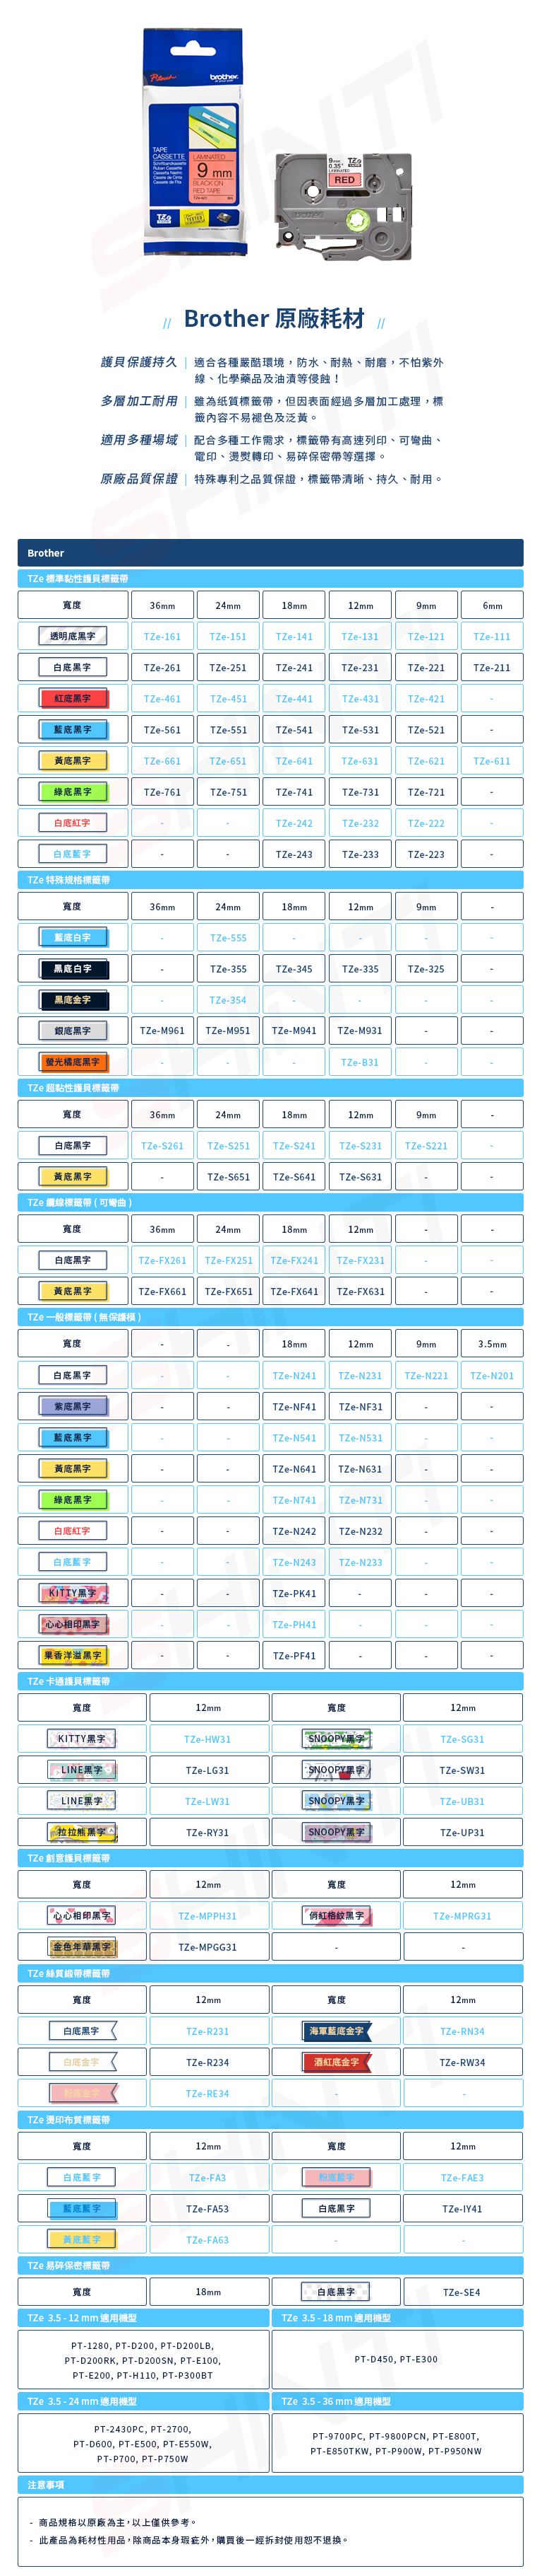Click the 果香洋溢黑字 pattern label
The height and width of the screenshot is (2576, 542).
[x=72, y=1656]
